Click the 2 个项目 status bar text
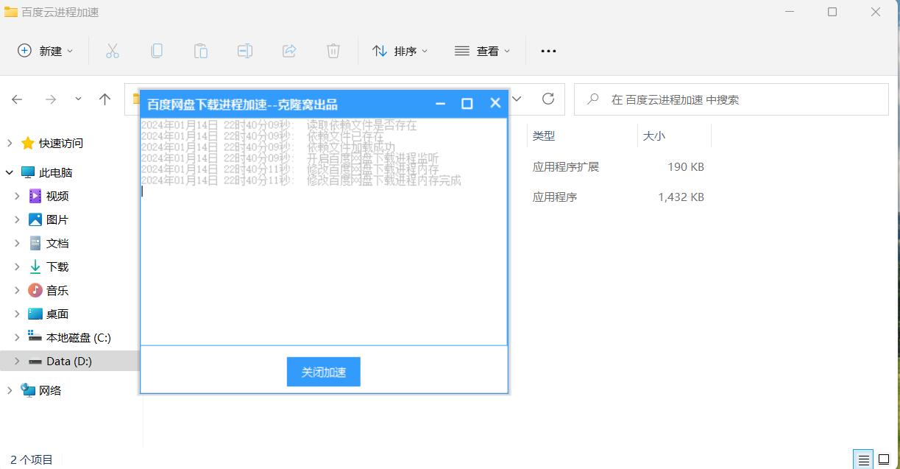This screenshot has width=900, height=469. 32,459
